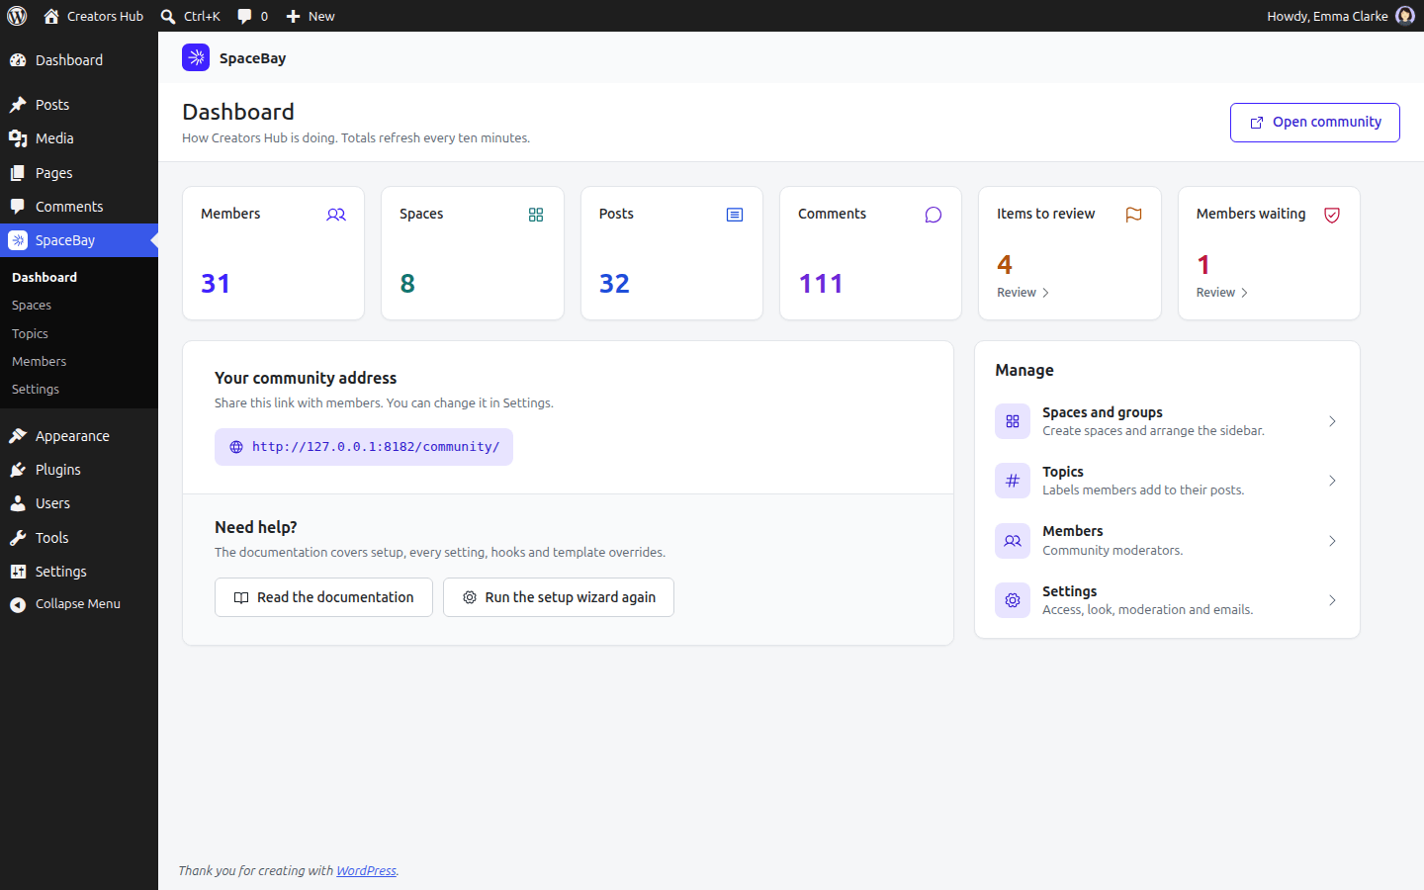Click Read the documentation button

[x=323, y=597]
